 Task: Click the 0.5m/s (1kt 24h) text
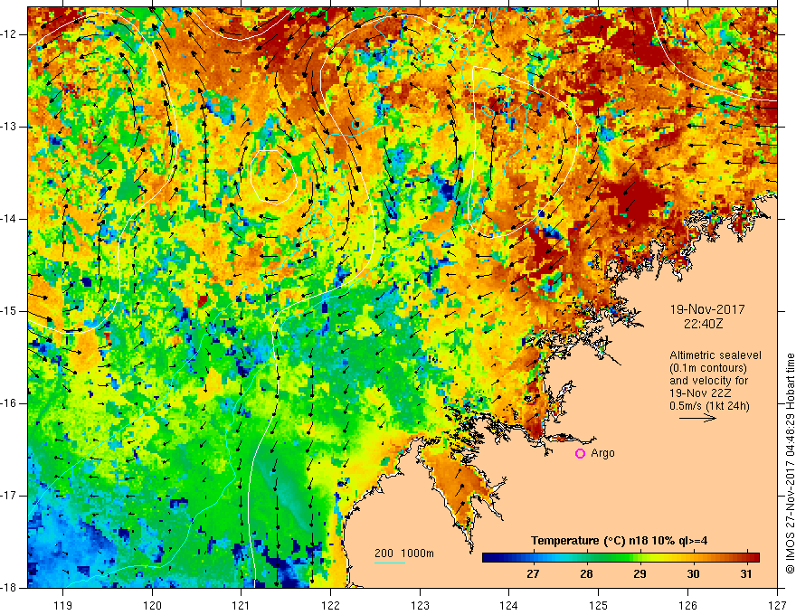(x=709, y=406)
